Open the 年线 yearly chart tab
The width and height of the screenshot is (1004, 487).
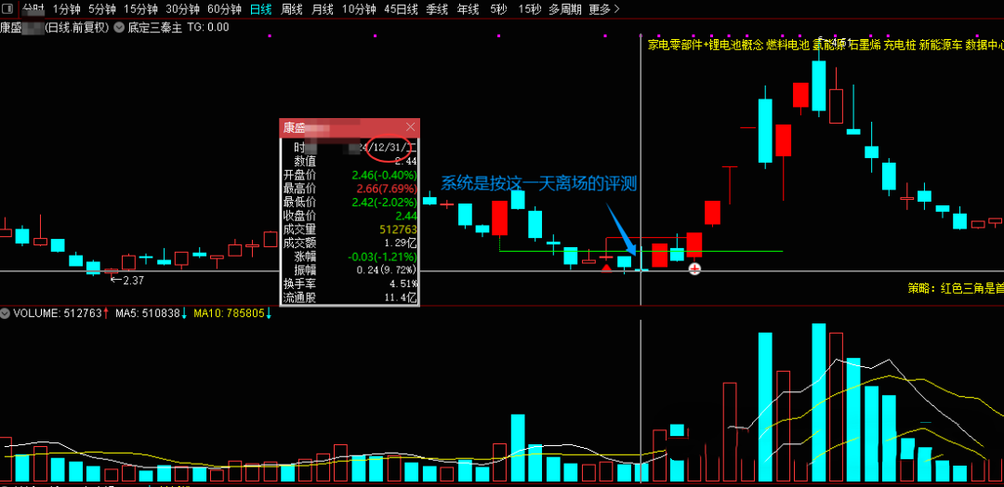click(468, 9)
